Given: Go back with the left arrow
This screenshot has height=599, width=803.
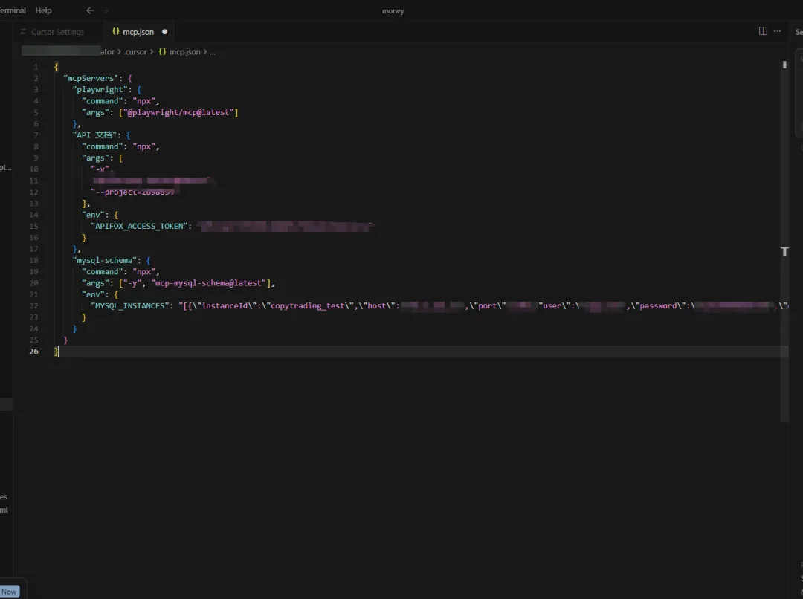Looking at the screenshot, I should 90,10.
